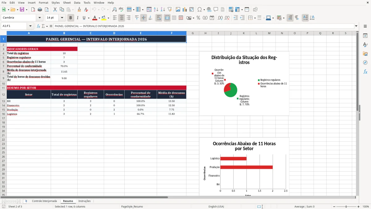The image size is (371, 209).
Task: Open font color dropdown arrow
Action: coord(99,18)
